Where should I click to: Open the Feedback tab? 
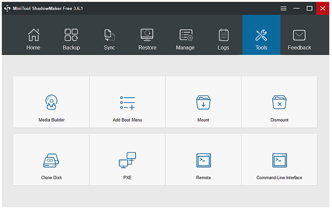click(x=299, y=35)
